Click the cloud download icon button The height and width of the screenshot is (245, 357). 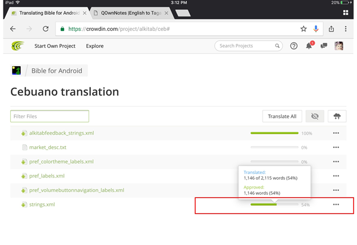pos(337,117)
